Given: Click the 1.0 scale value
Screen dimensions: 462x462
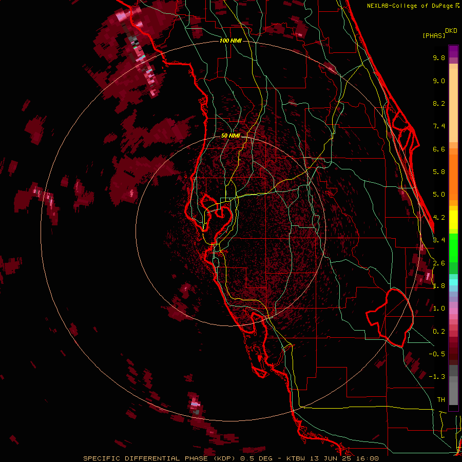Looking at the screenshot, I should tap(439, 309).
